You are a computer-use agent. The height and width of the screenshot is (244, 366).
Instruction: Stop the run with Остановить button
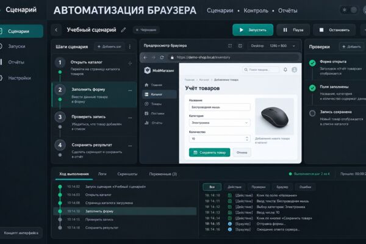(x=334, y=30)
